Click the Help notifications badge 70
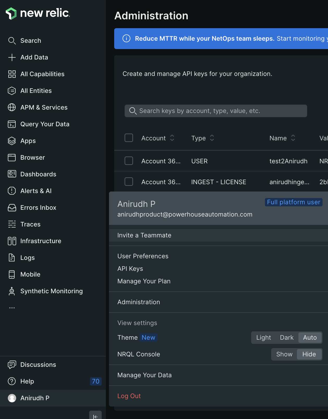The height and width of the screenshot is (419, 328). (96, 381)
